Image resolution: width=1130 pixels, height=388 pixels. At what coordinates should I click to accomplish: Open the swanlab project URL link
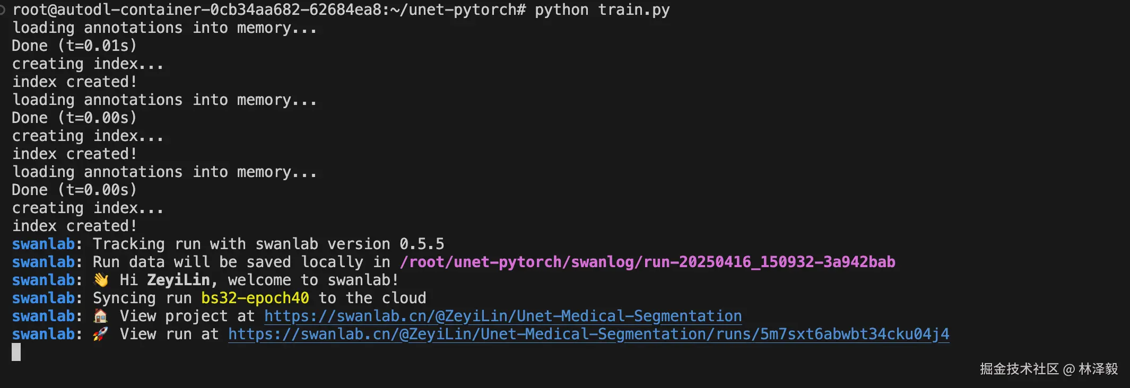point(502,316)
